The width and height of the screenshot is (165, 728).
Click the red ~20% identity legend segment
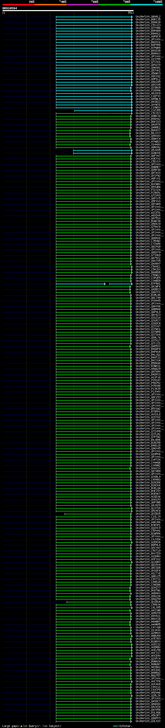[x=18, y=5]
